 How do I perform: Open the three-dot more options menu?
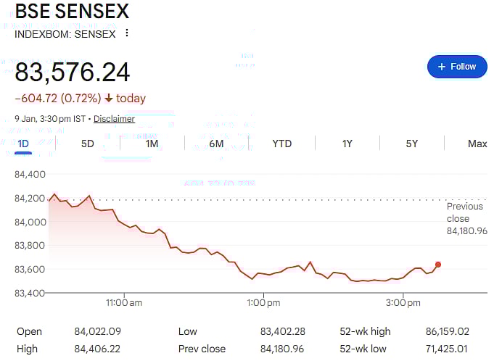127,33
